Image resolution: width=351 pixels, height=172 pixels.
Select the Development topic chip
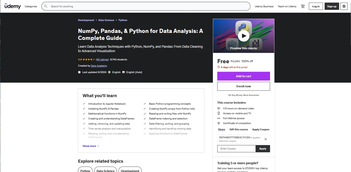(x=130, y=171)
